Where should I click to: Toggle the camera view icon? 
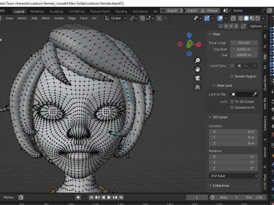tap(198, 78)
